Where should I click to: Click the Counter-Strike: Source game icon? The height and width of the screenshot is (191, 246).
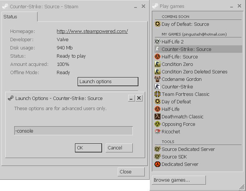(x=157, y=49)
